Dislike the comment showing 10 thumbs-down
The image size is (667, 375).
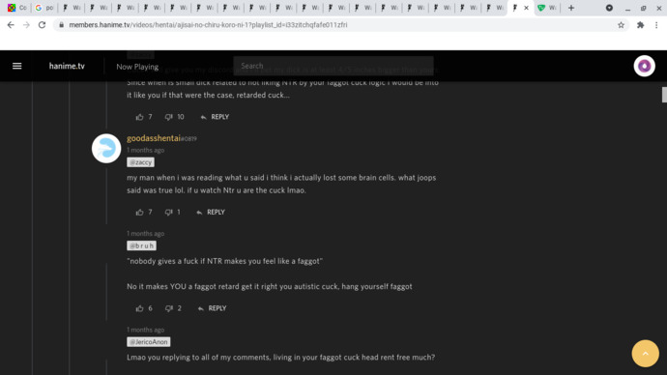(x=168, y=117)
